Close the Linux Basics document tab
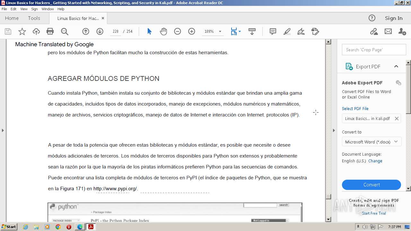 (x=103, y=18)
